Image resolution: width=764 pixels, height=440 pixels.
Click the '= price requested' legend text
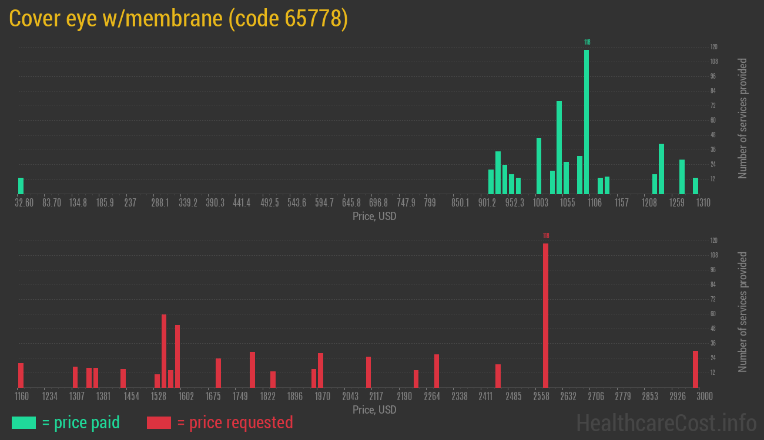(x=234, y=422)
